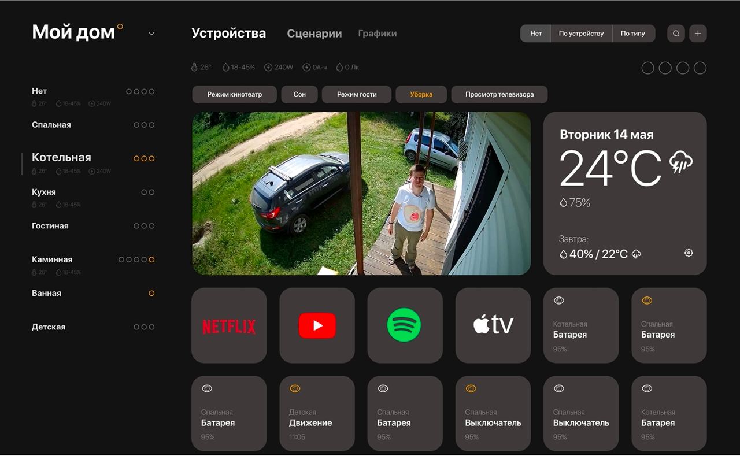This screenshot has height=456, width=740.
Task: Click the 75% humidity value
Action: click(575, 203)
